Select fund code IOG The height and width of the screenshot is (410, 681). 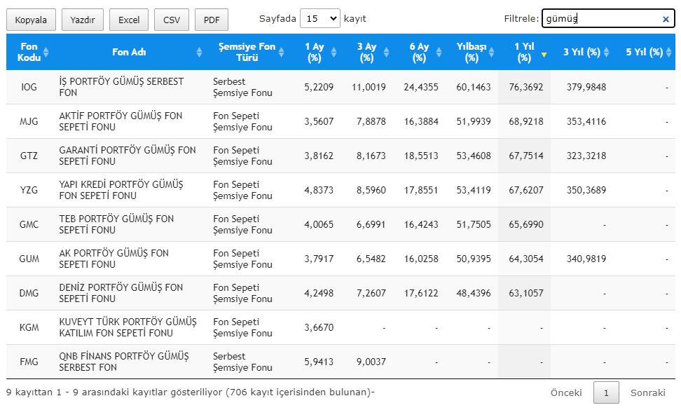[29, 88]
